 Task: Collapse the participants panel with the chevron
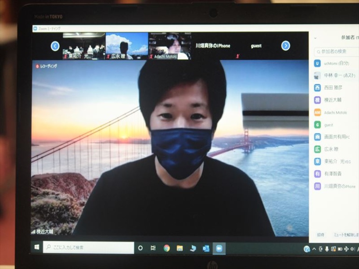tap(315, 38)
